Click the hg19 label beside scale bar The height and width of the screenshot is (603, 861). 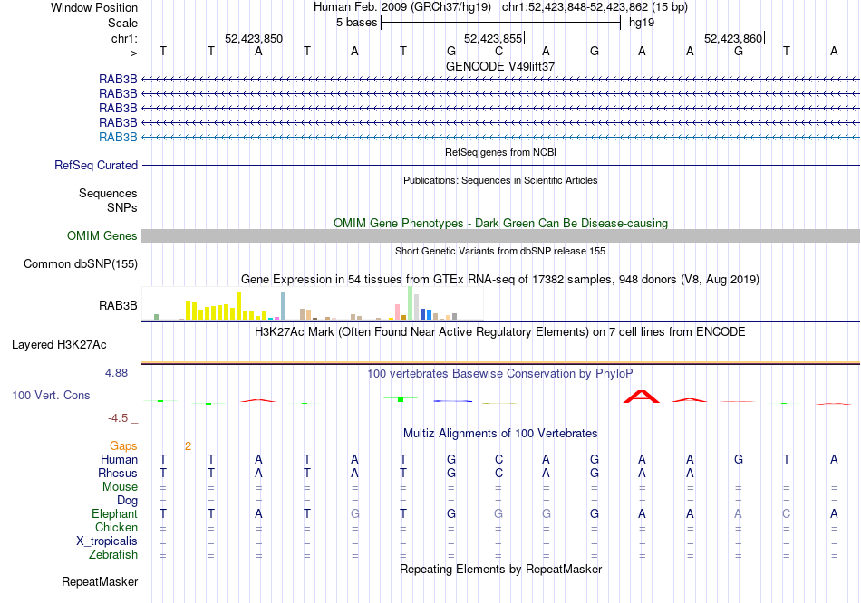pyautogui.click(x=642, y=23)
